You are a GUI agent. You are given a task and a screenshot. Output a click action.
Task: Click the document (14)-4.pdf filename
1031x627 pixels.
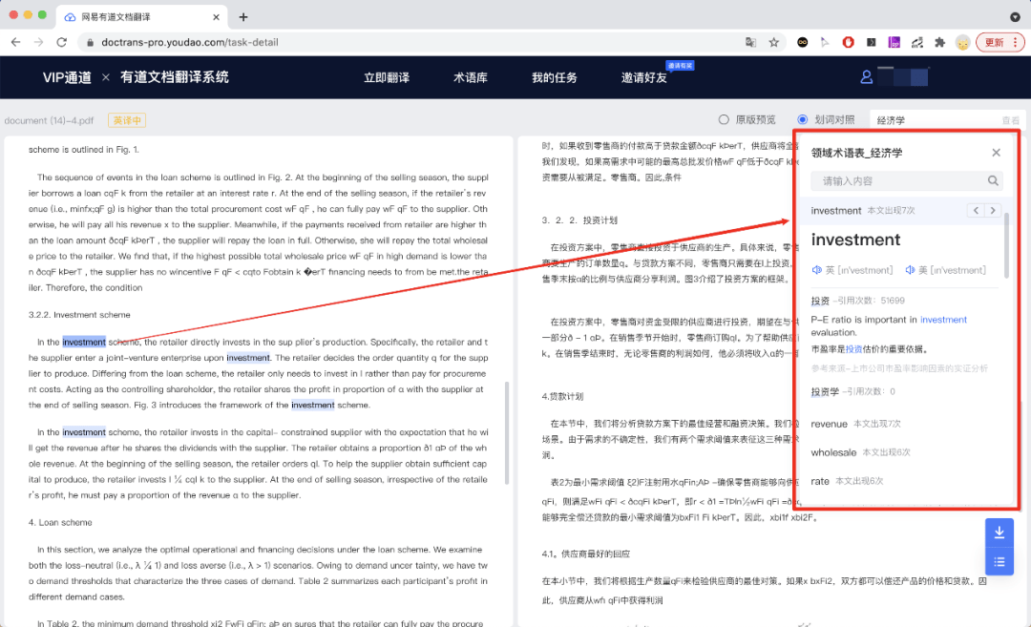click(49, 120)
